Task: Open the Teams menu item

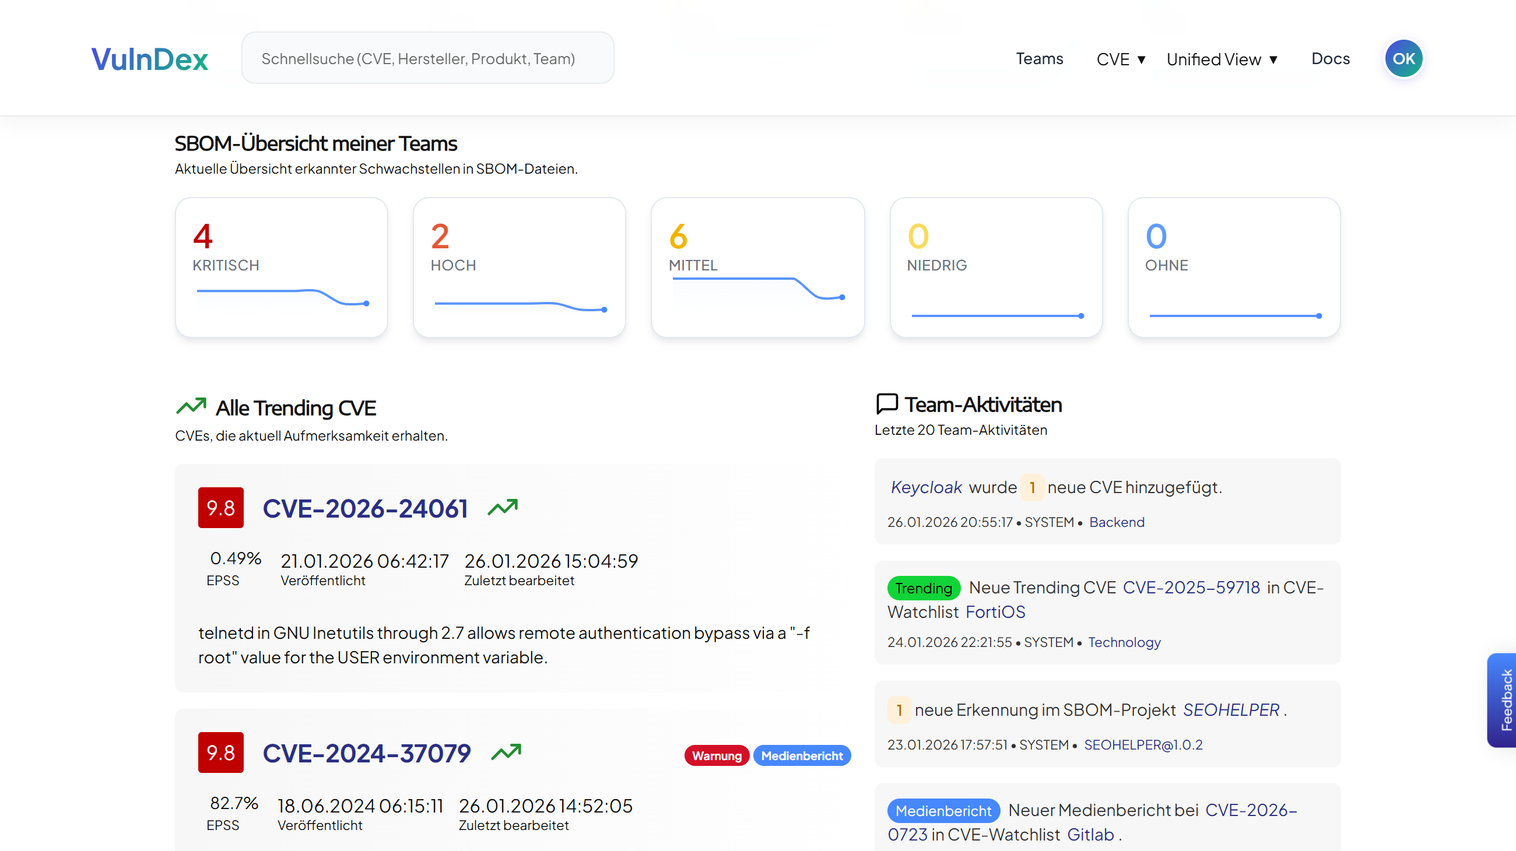Action: tap(1039, 58)
